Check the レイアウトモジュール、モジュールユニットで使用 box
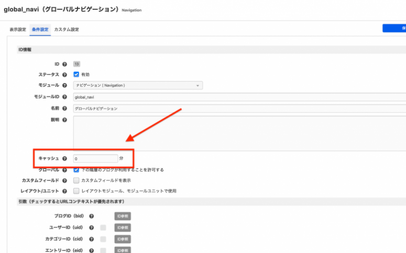 (x=76, y=191)
